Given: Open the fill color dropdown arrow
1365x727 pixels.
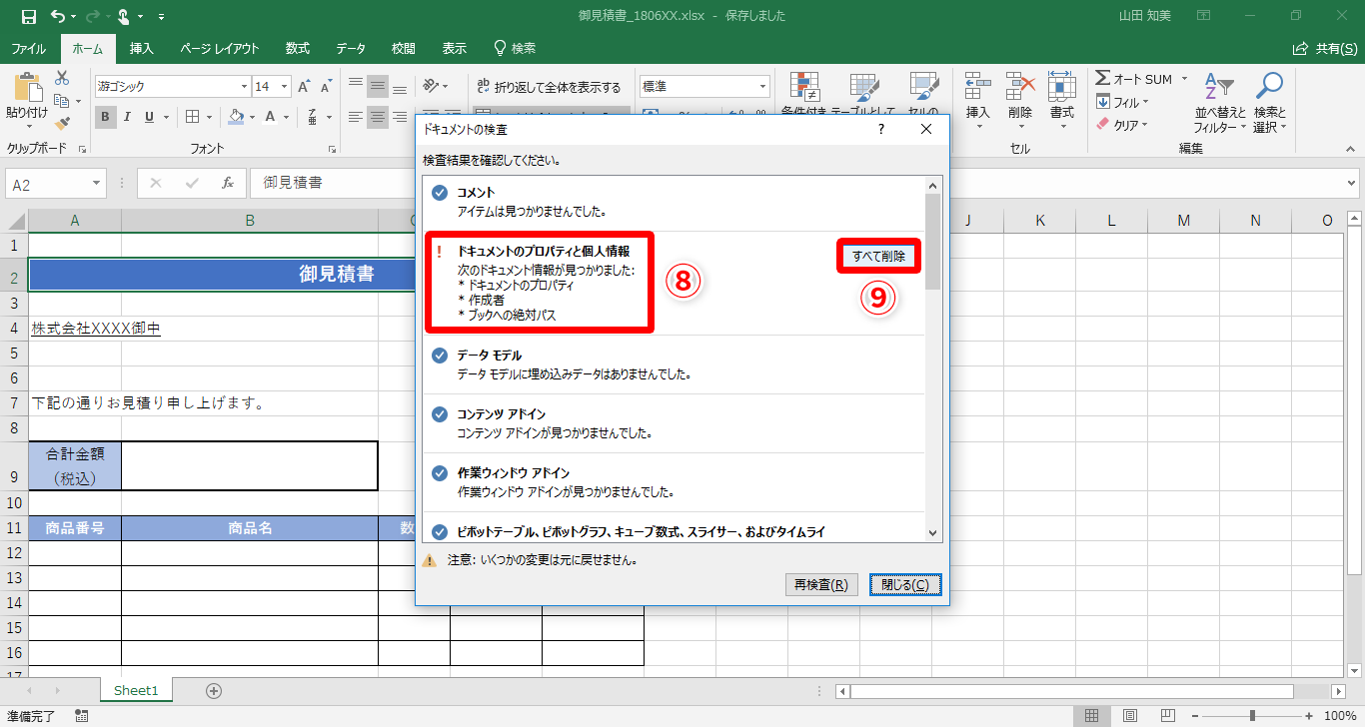Looking at the screenshot, I should 253,117.
